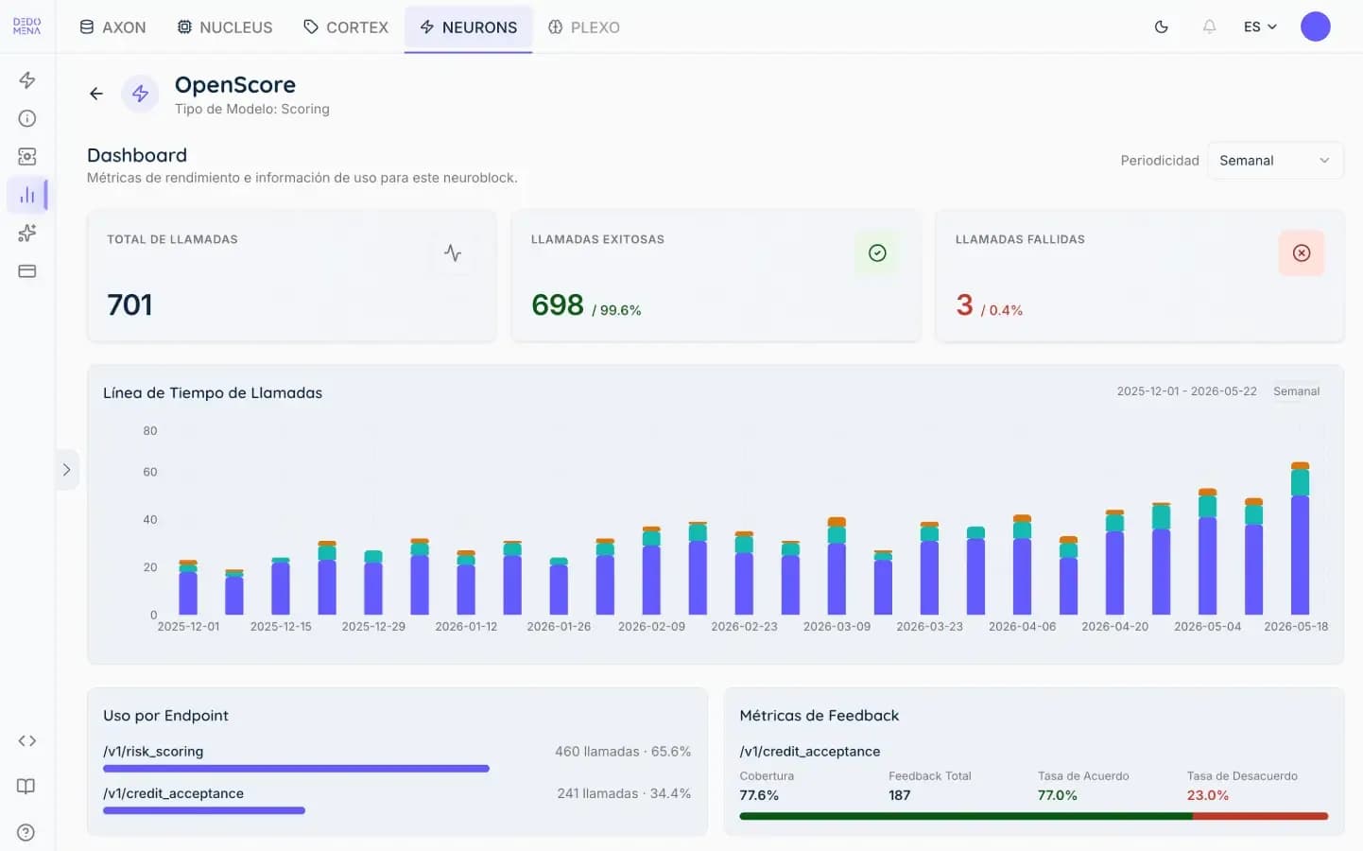The width and height of the screenshot is (1363, 851).
Task: Click the 698 successful calls value
Action: (x=558, y=304)
